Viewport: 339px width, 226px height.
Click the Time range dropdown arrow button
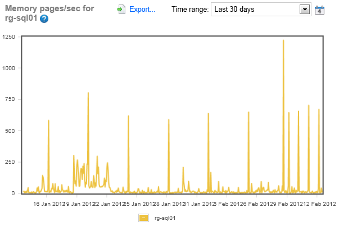(305, 10)
